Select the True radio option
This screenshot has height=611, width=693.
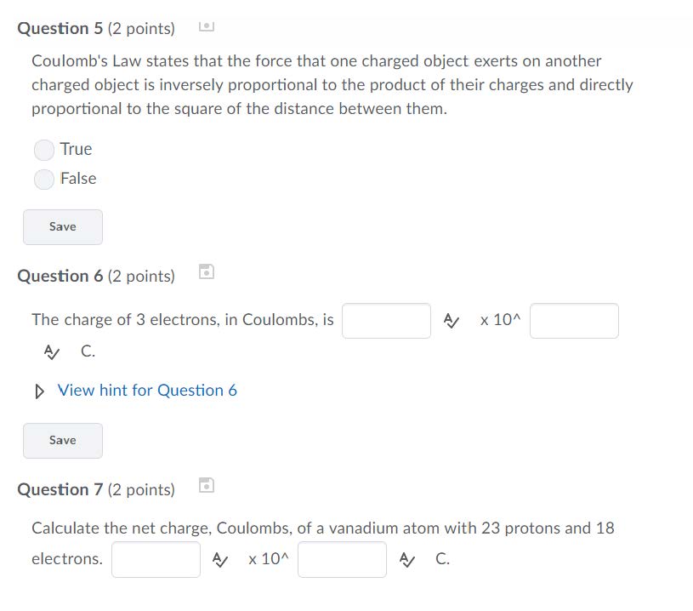(x=44, y=151)
